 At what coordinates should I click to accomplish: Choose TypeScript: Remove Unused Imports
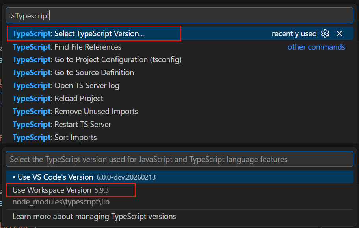click(x=75, y=112)
